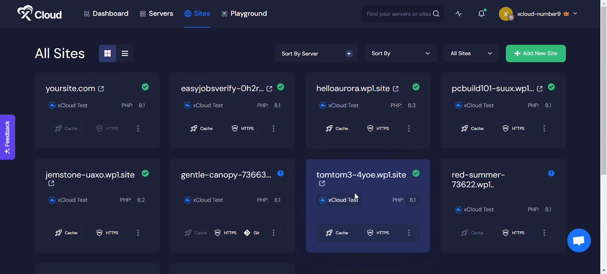Switch to grid view
This screenshot has width=607, height=274.
coord(107,53)
